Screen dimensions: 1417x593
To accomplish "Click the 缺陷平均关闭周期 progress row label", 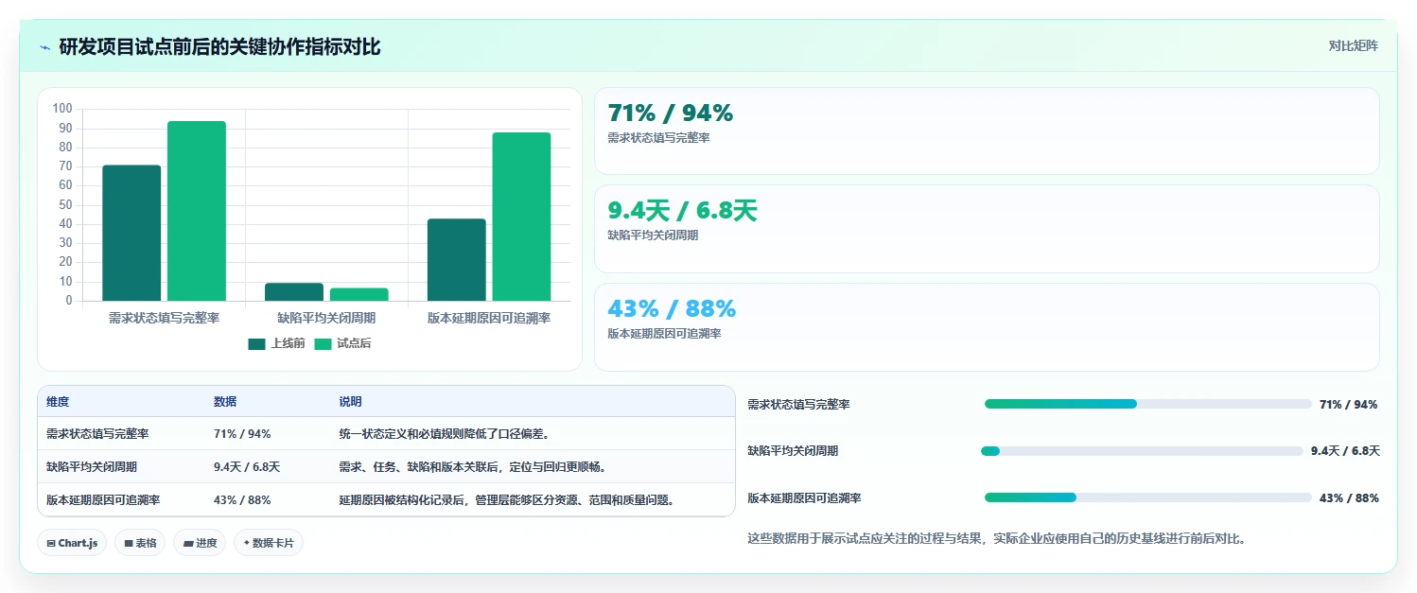I will (x=793, y=451).
